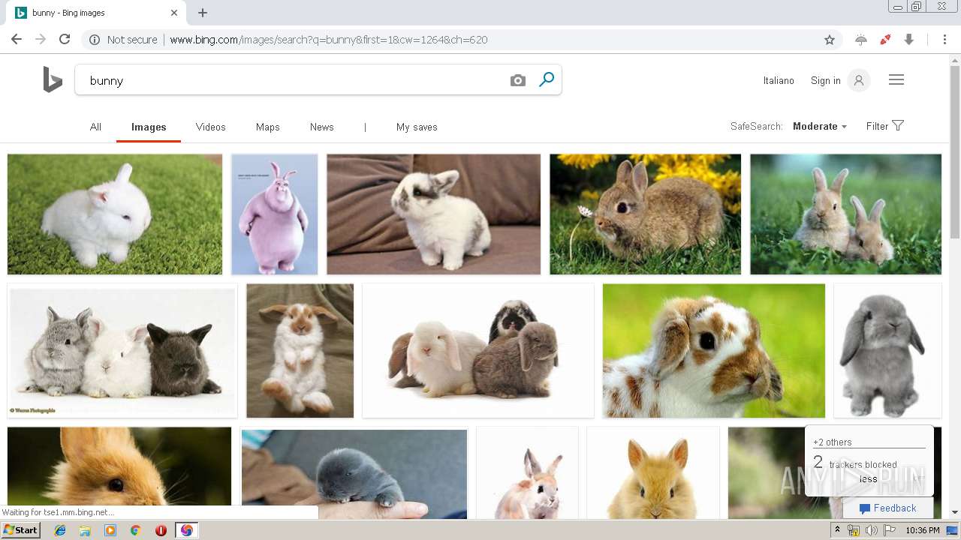
Task: Switch to the Videos tab
Action: (211, 127)
